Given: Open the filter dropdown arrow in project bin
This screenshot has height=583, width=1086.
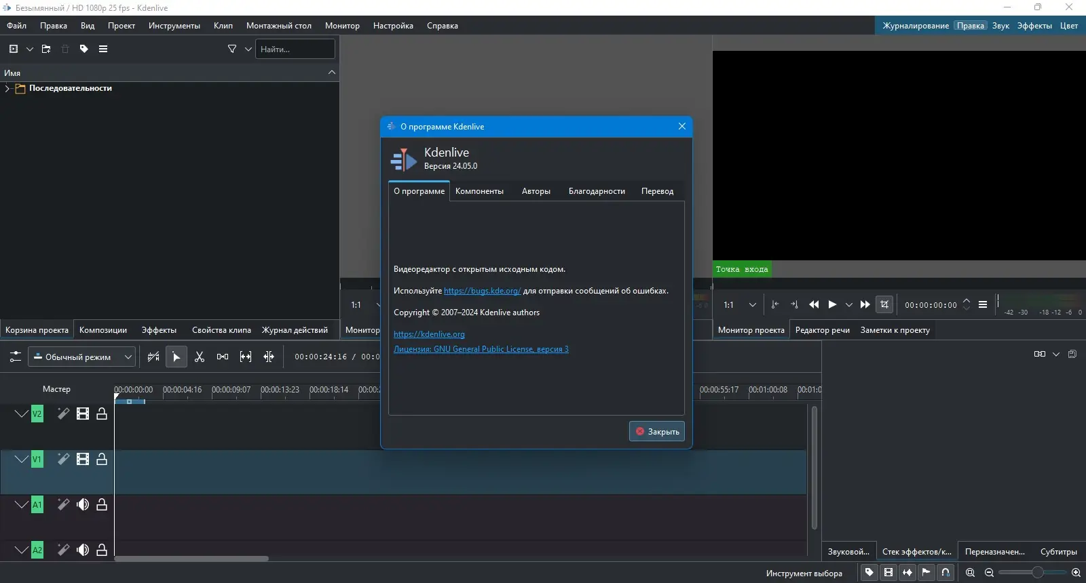Looking at the screenshot, I should point(248,49).
